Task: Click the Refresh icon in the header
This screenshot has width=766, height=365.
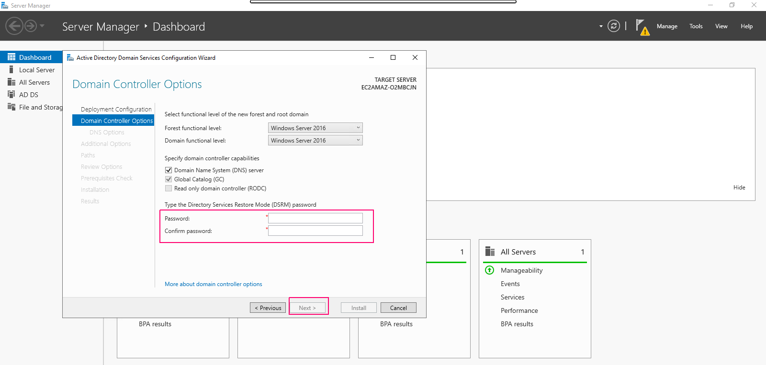Action: [614, 26]
